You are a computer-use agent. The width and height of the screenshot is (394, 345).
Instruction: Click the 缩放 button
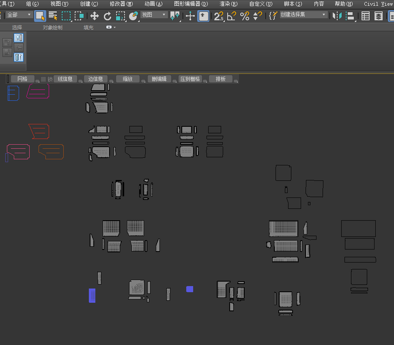[127, 79]
